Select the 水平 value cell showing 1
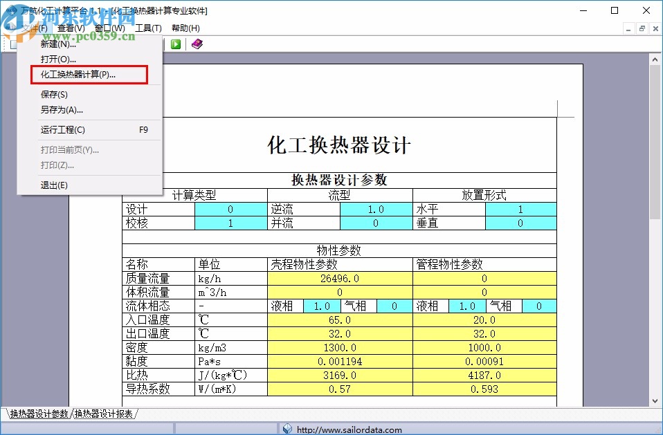The height and width of the screenshot is (435, 663). [x=521, y=210]
